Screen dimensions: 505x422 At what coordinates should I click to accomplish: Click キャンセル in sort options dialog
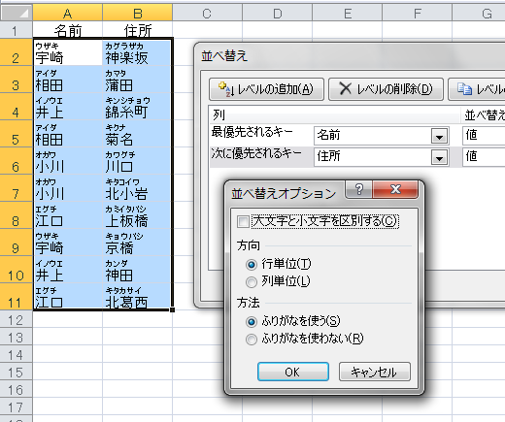click(375, 372)
